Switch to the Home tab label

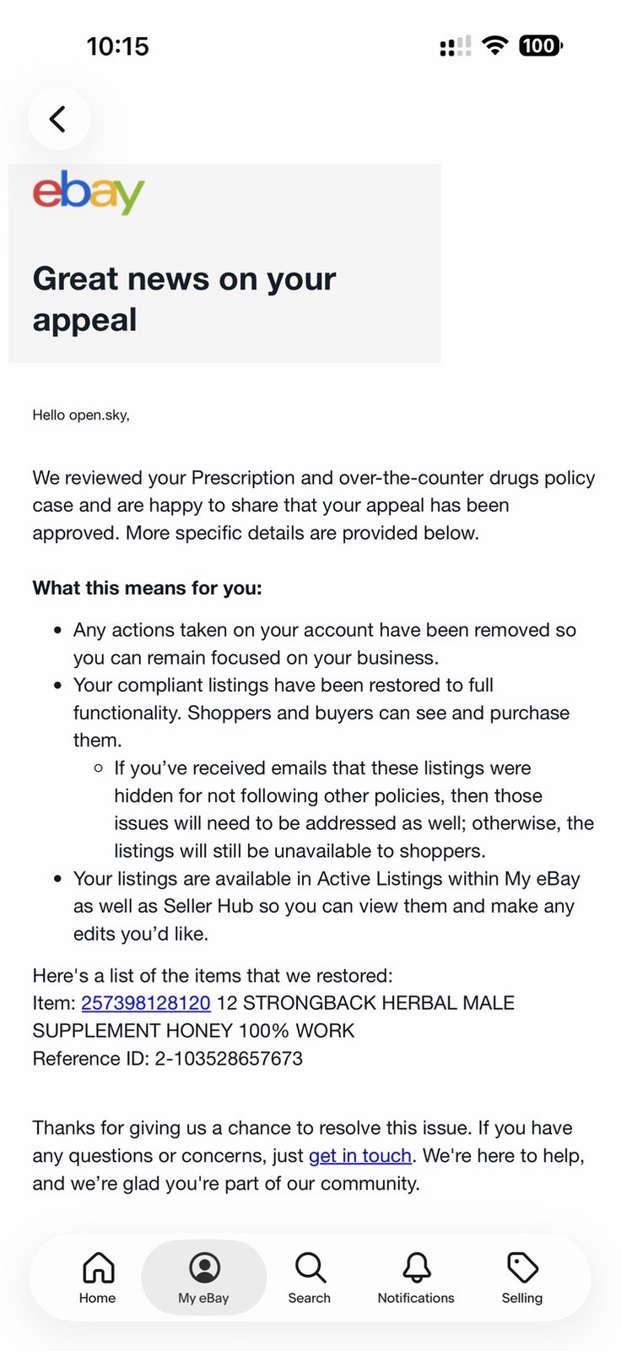(98, 1298)
